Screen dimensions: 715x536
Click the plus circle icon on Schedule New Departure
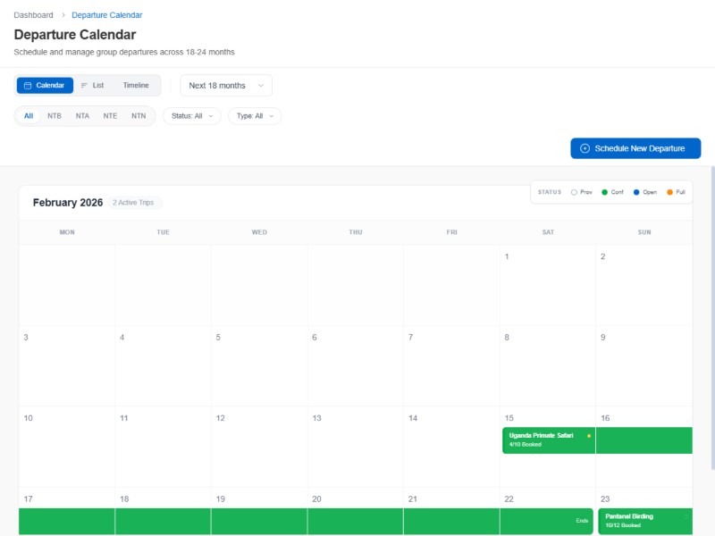pyautogui.click(x=585, y=148)
